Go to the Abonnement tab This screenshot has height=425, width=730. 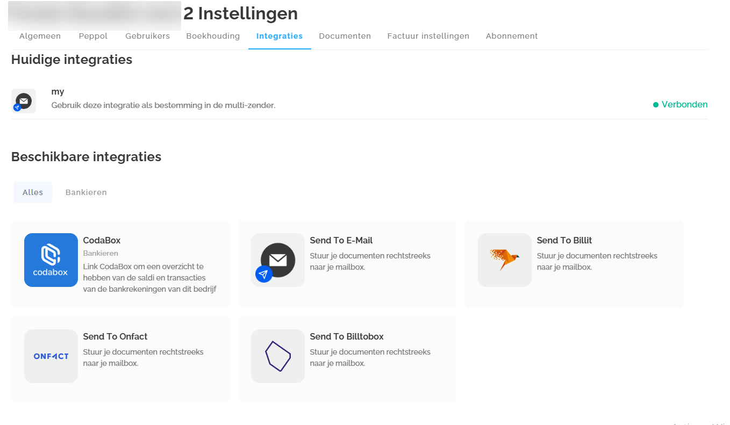click(x=512, y=36)
